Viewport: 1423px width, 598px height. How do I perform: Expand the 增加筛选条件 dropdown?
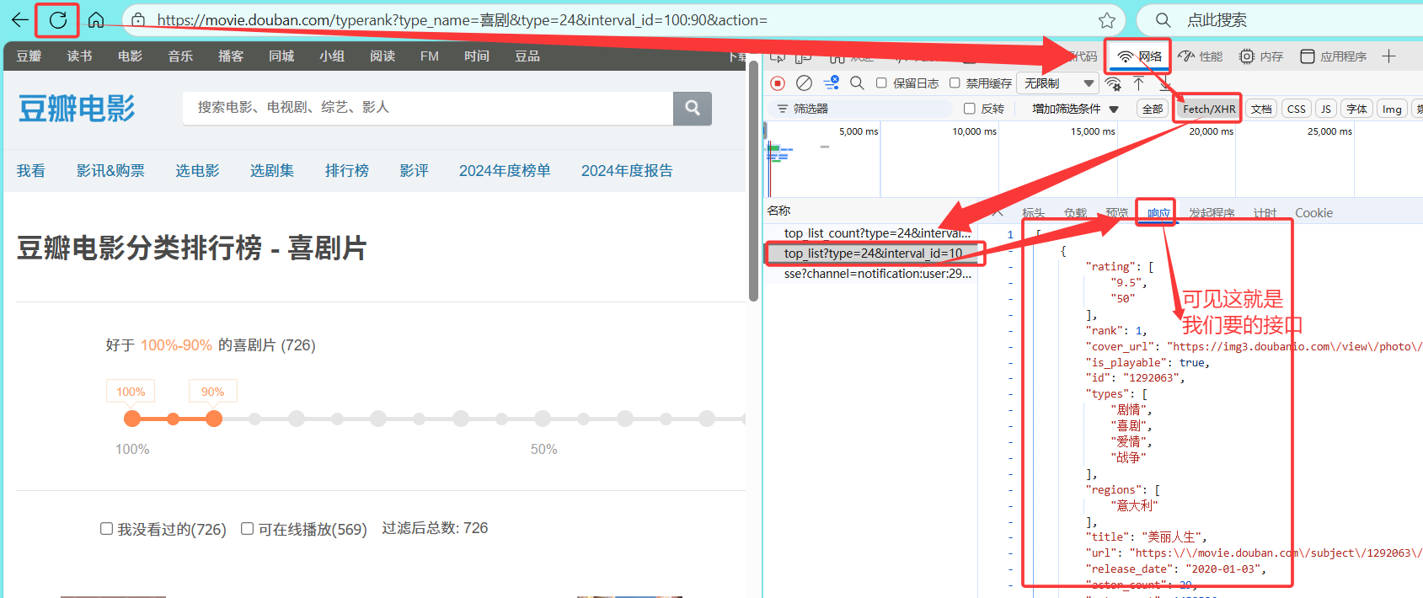[x=1076, y=109]
